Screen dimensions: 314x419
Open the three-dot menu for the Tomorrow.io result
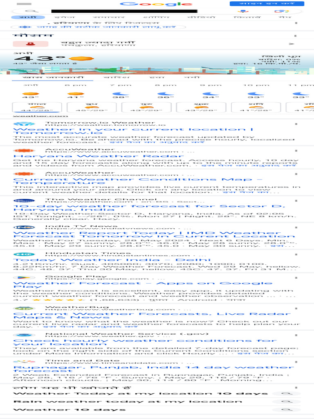(x=296, y=124)
